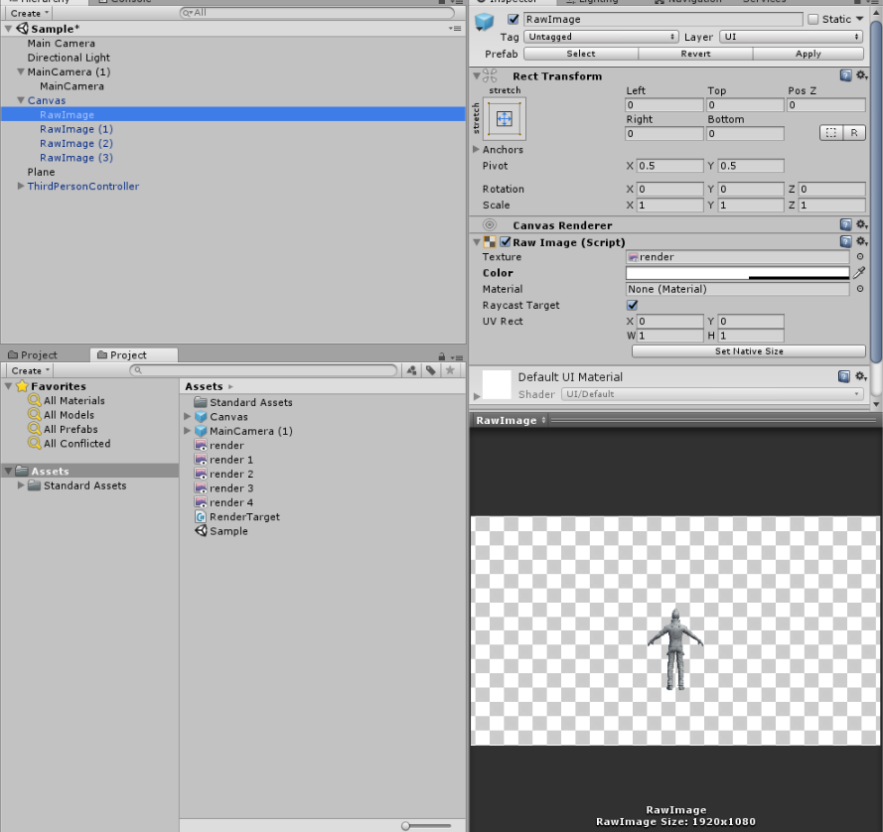Toggle Rect Transform blueprint mode button
Screen dimensions: 883x832
tap(830, 133)
